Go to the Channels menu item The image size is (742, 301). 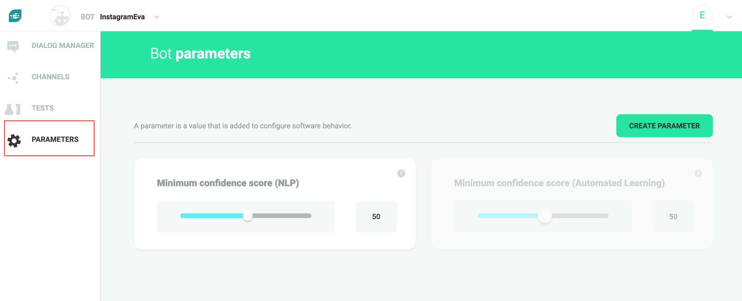pyautogui.click(x=50, y=77)
